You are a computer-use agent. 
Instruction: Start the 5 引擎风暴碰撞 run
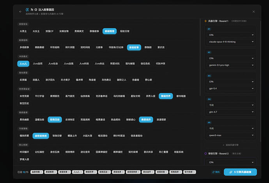[241, 172]
